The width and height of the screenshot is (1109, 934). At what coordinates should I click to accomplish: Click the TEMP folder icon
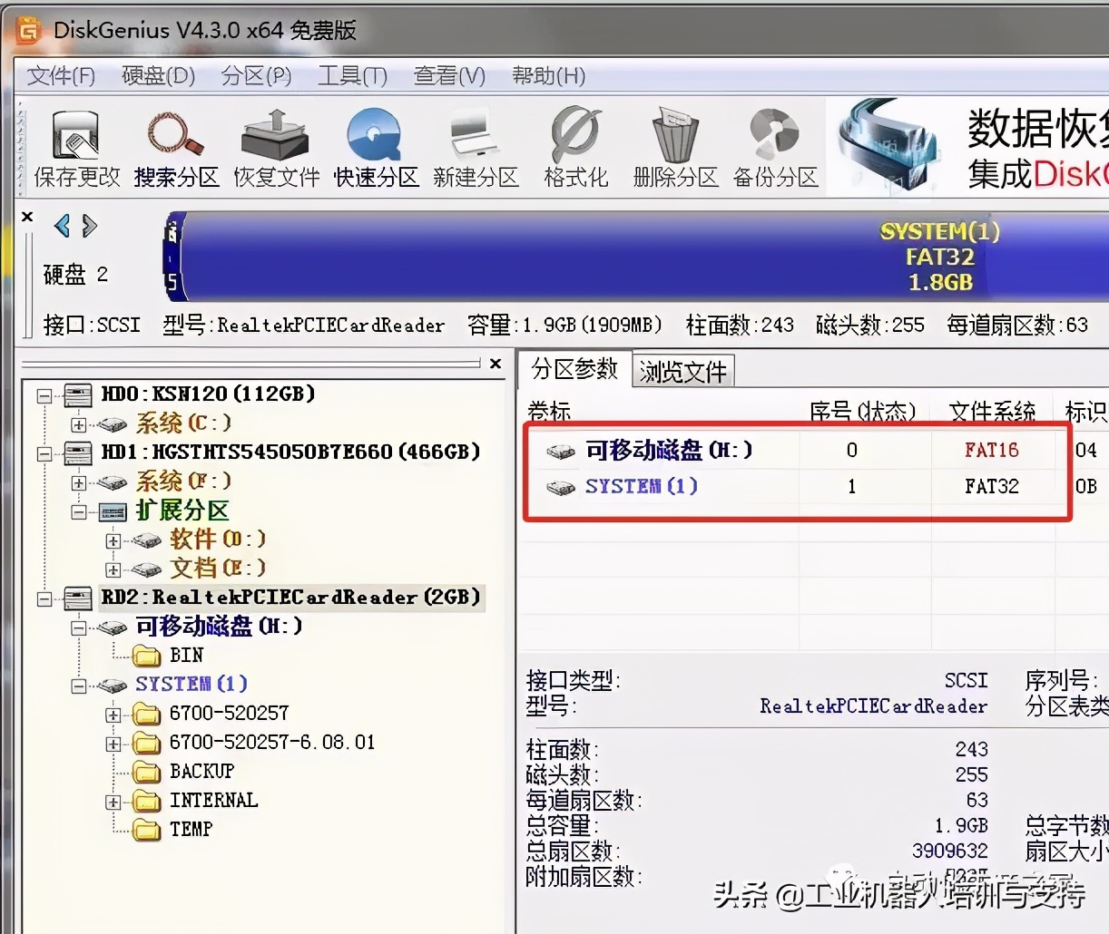pyautogui.click(x=146, y=830)
